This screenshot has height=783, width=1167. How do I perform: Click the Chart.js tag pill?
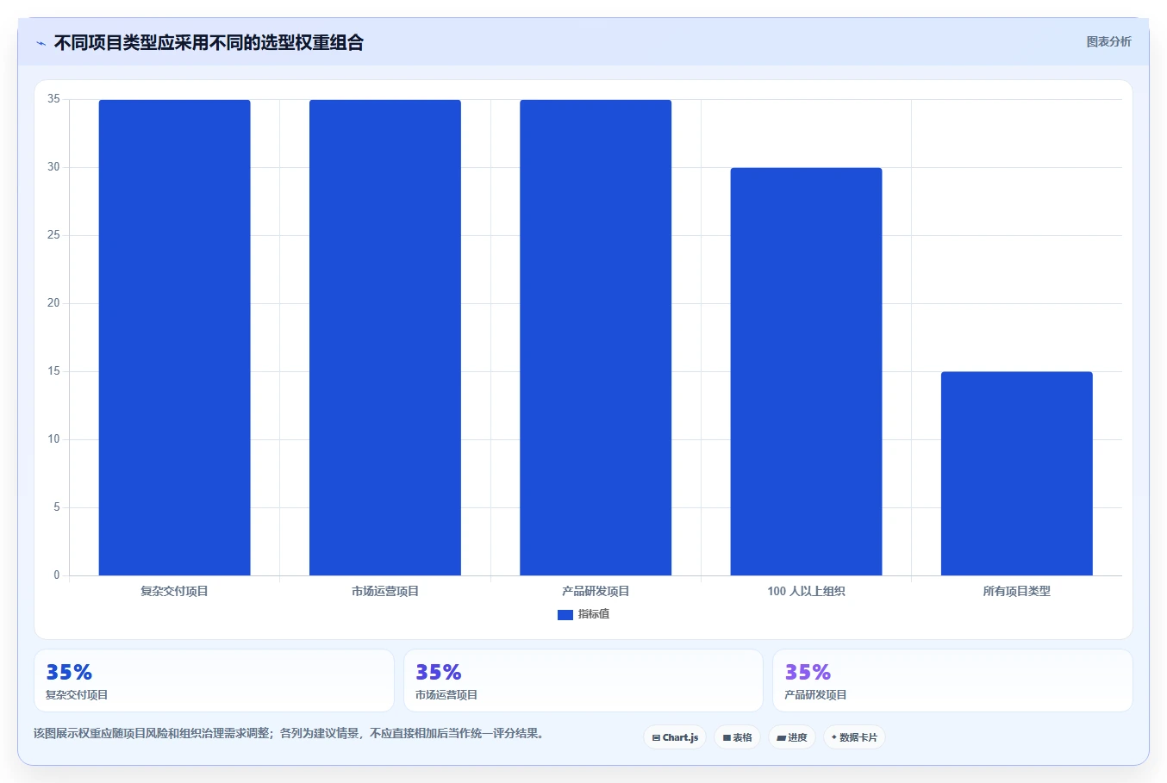[675, 737]
